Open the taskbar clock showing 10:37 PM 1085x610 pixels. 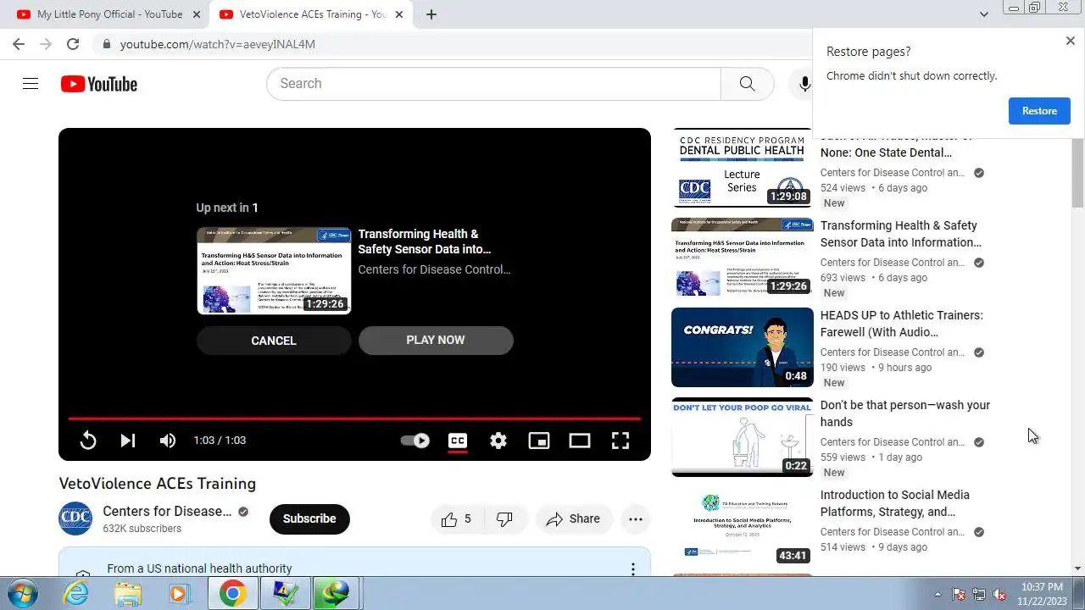pyautogui.click(x=1042, y=593)
